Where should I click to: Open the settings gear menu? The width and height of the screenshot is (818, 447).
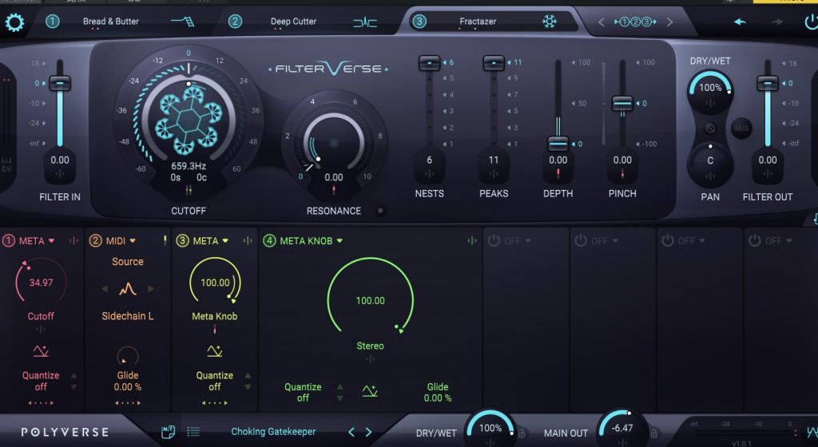15,22
